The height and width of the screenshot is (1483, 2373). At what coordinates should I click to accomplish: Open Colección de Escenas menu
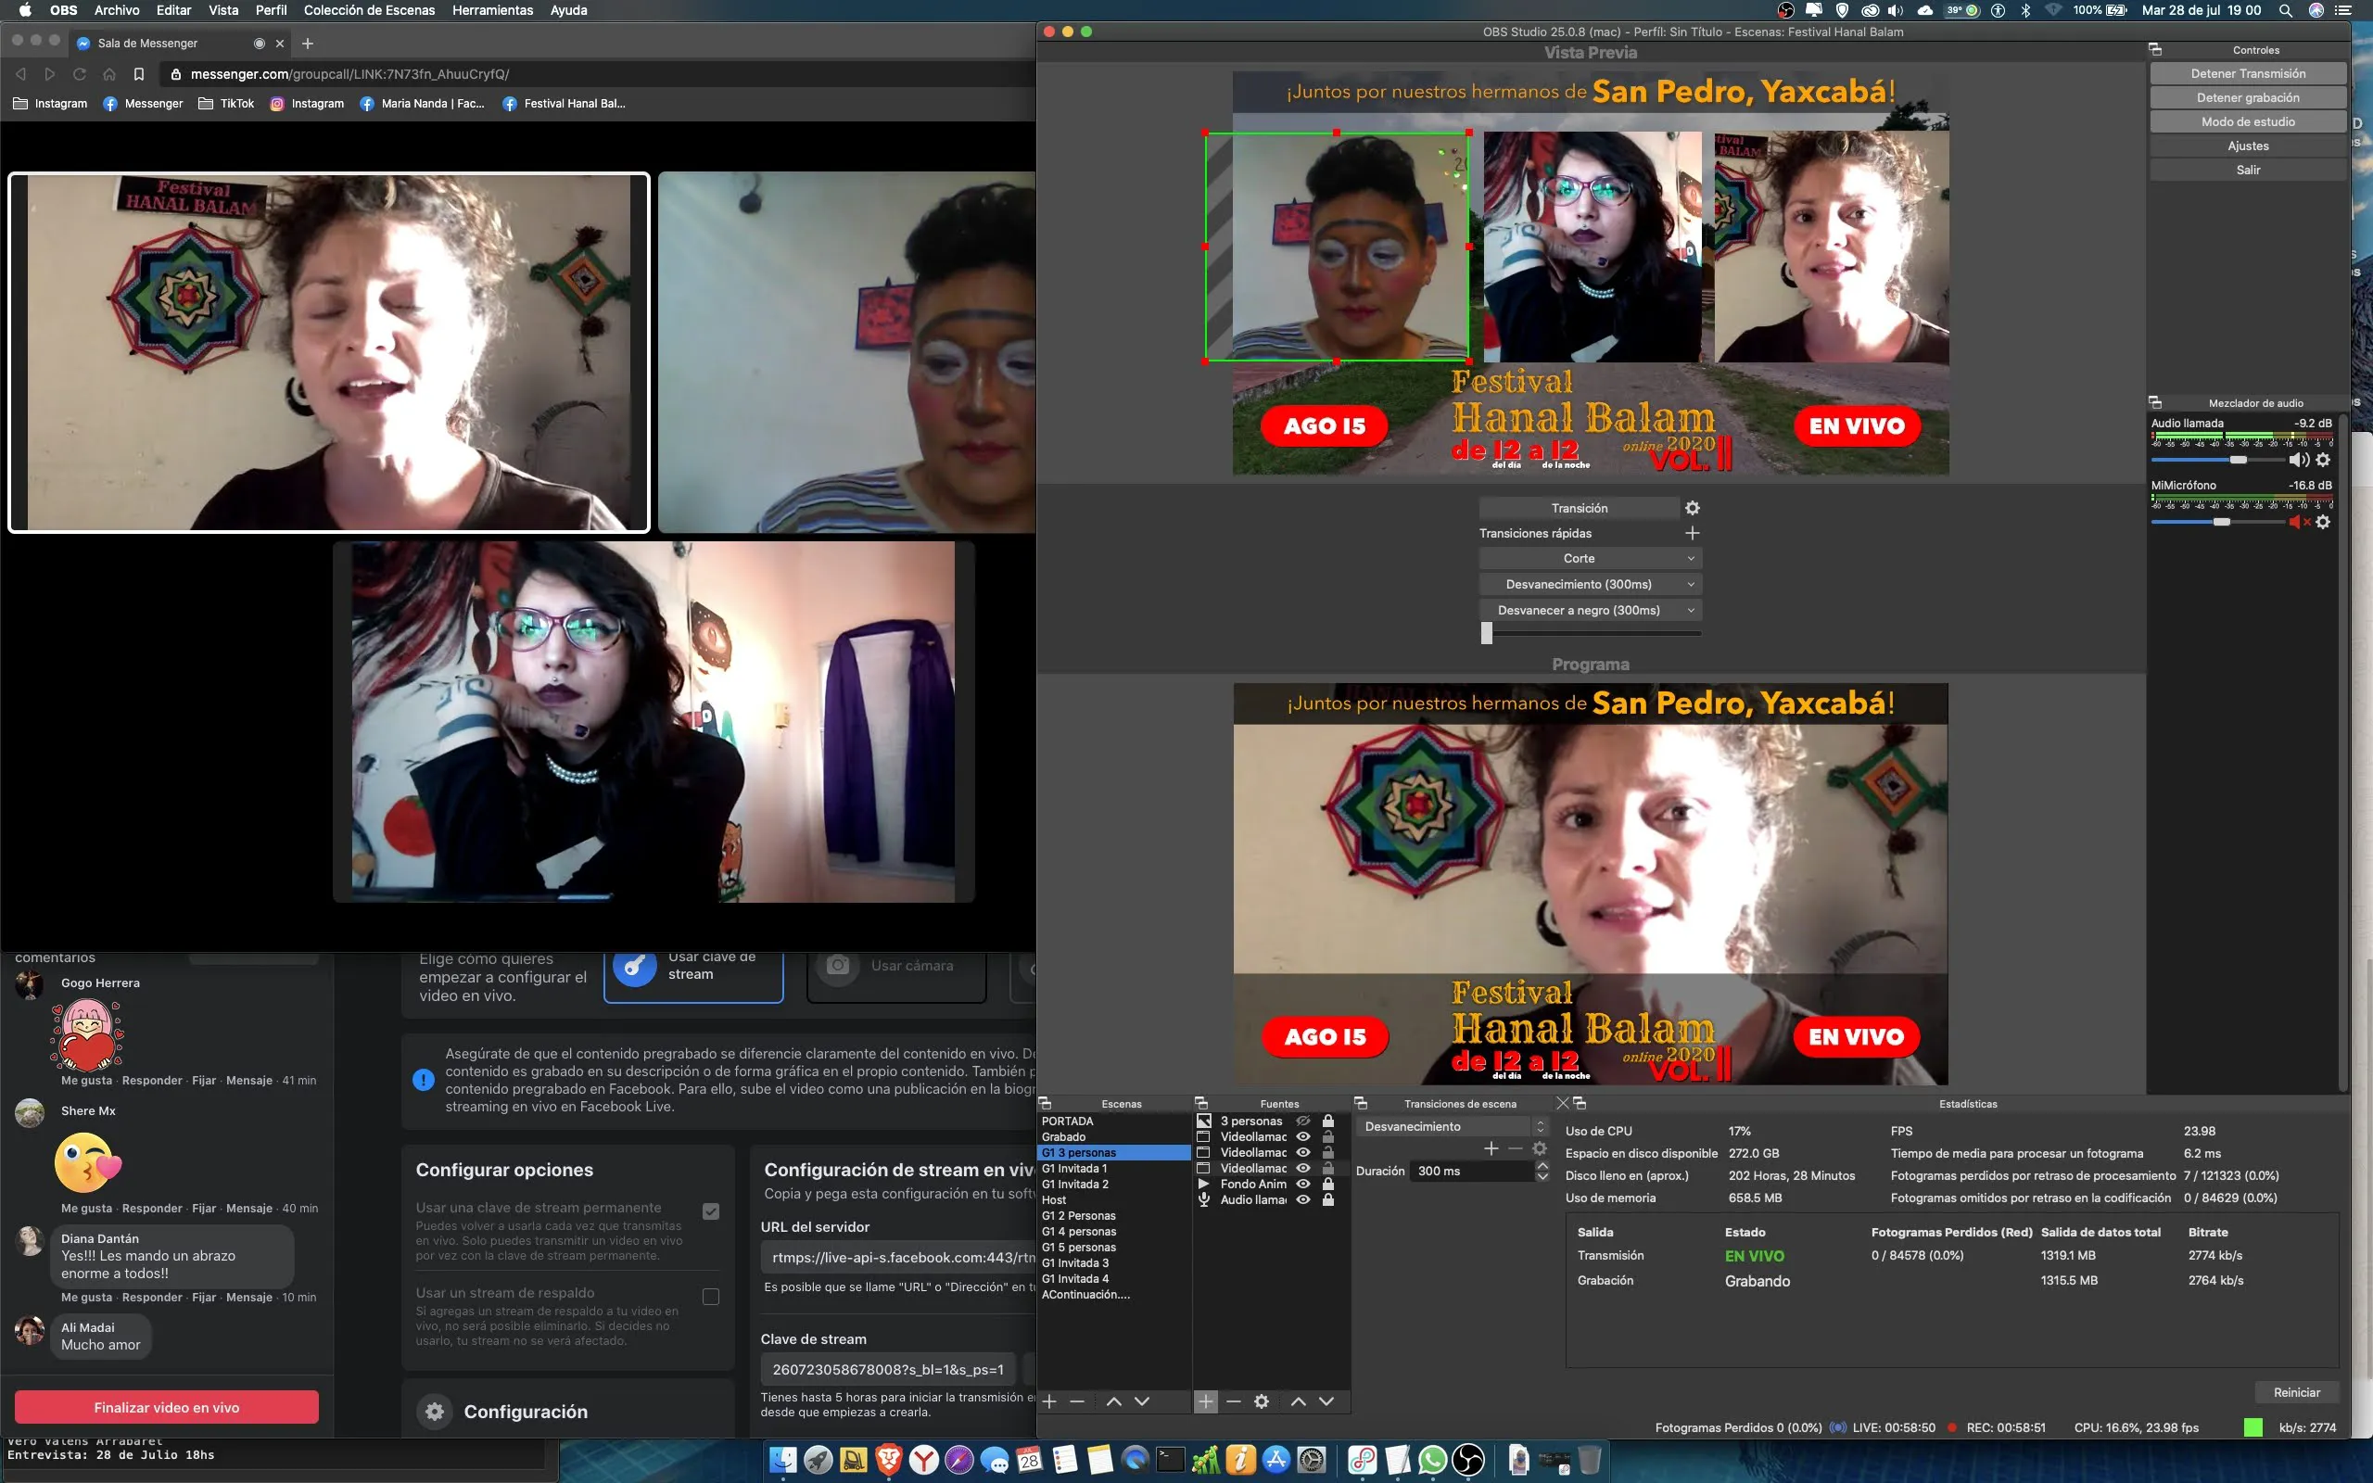click(369, 10)
